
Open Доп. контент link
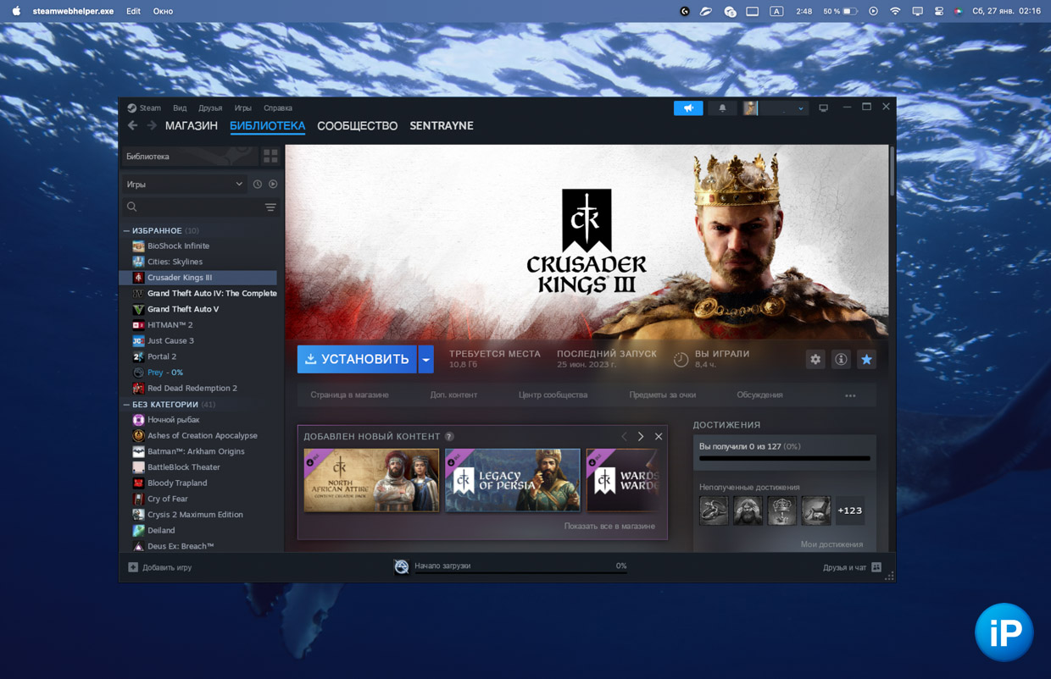point(453,395)
